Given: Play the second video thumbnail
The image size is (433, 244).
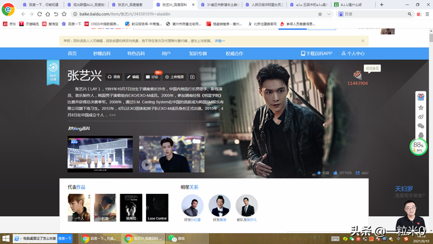Looking at the screenshot, I should coord(172,154).
